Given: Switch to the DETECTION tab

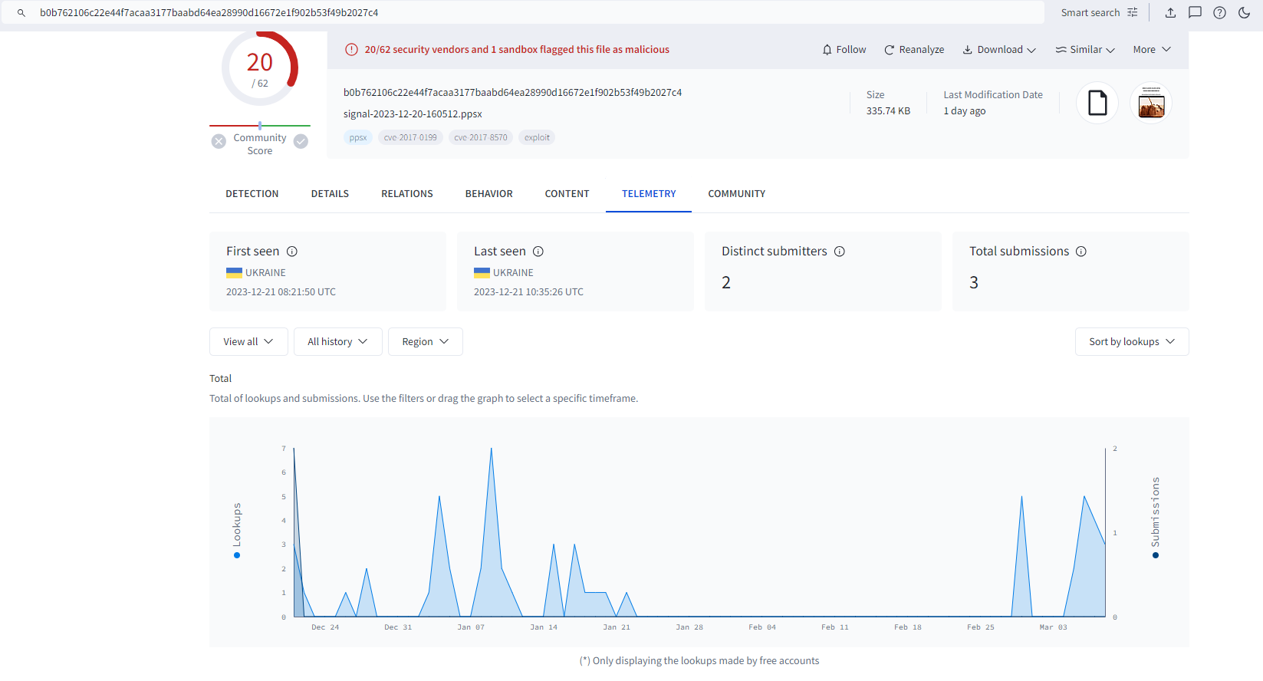Looking at the screenshot, I should (252, 194).
